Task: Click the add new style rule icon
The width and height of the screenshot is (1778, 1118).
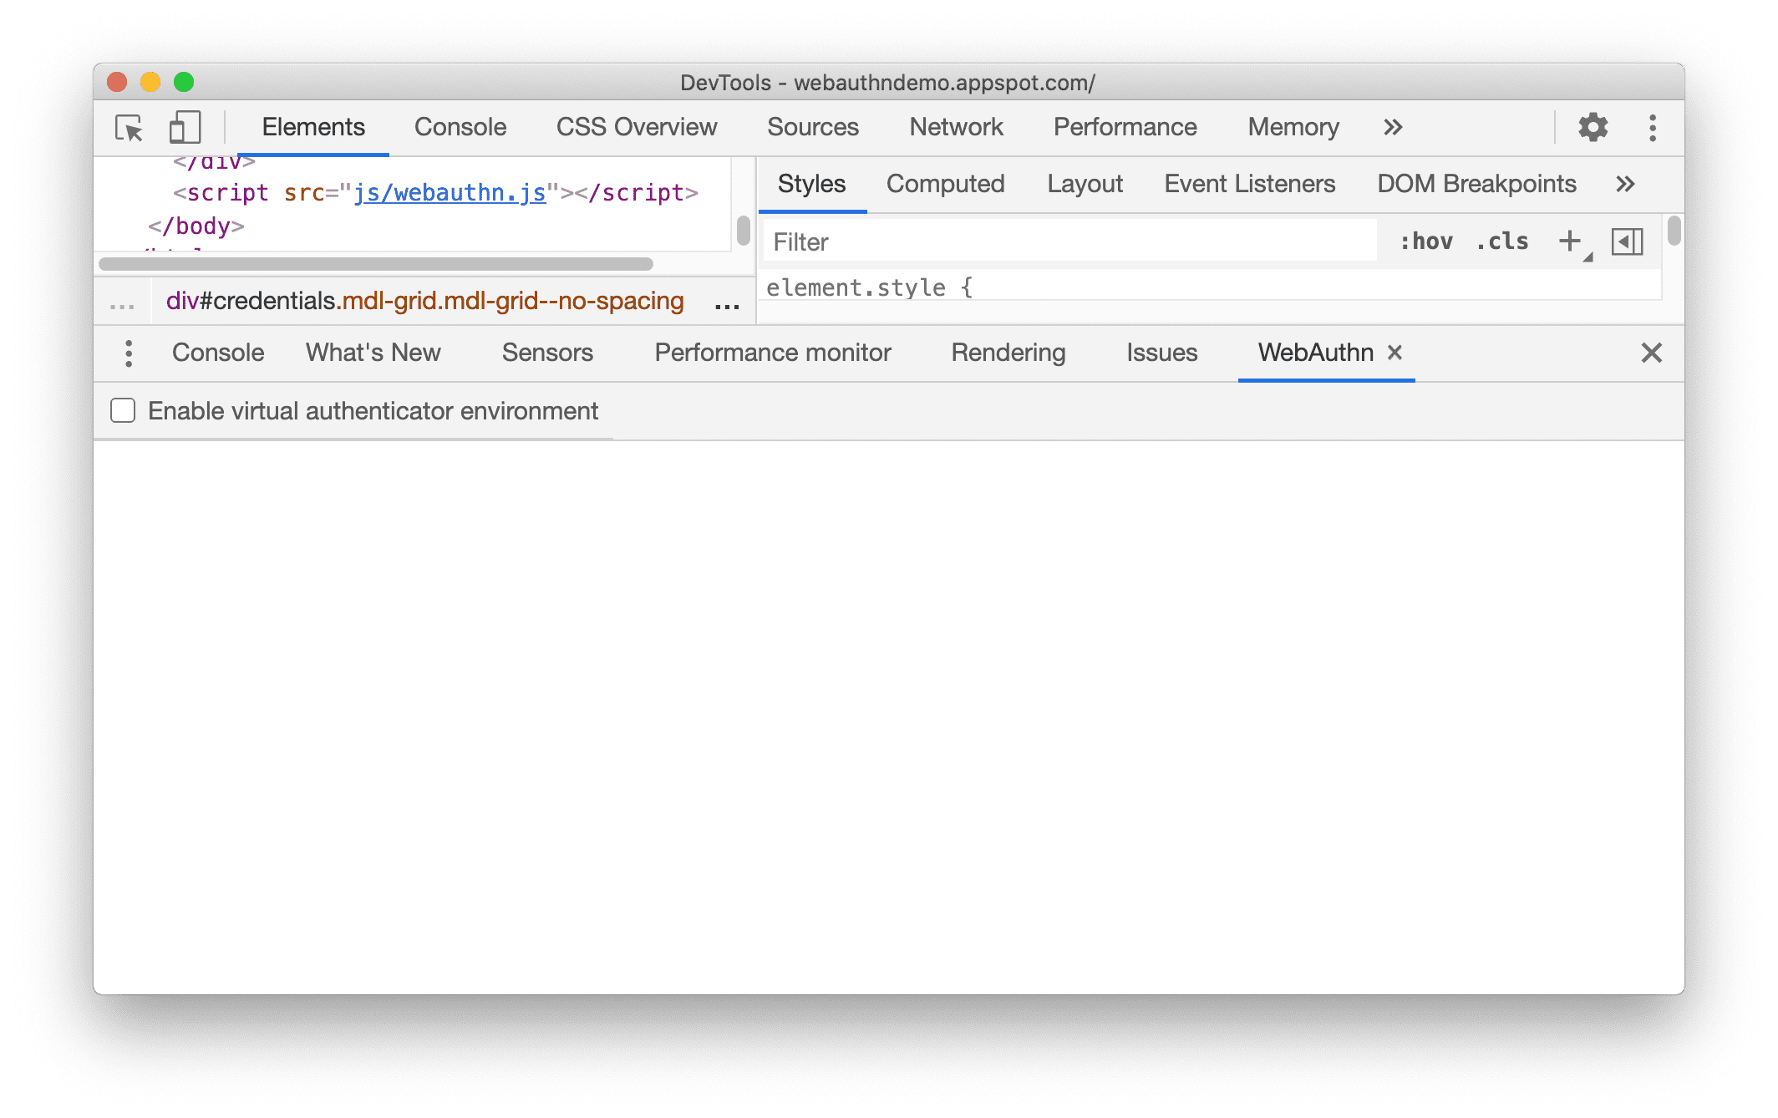Action: 1571,243
